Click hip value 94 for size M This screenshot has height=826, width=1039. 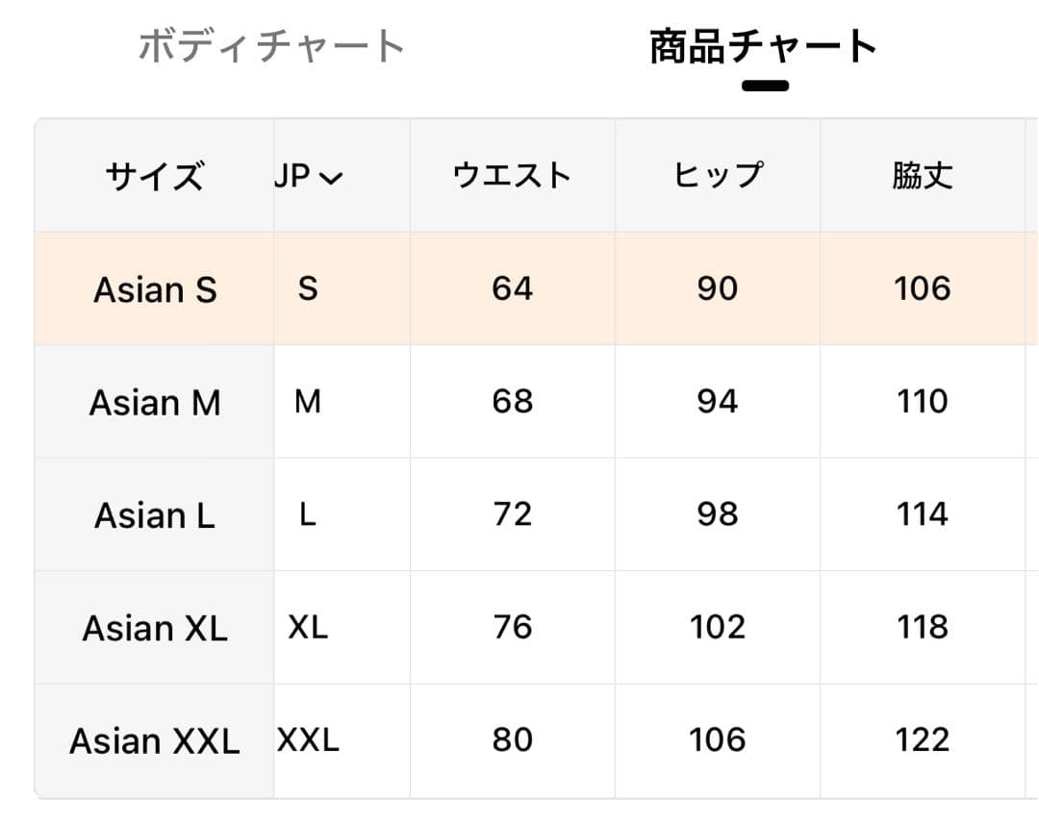[x=718, y=401]
